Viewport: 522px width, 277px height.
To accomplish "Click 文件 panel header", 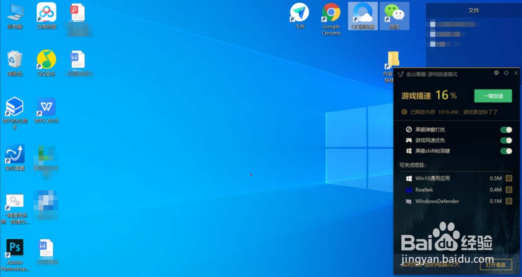I will (x=474, y=10).
